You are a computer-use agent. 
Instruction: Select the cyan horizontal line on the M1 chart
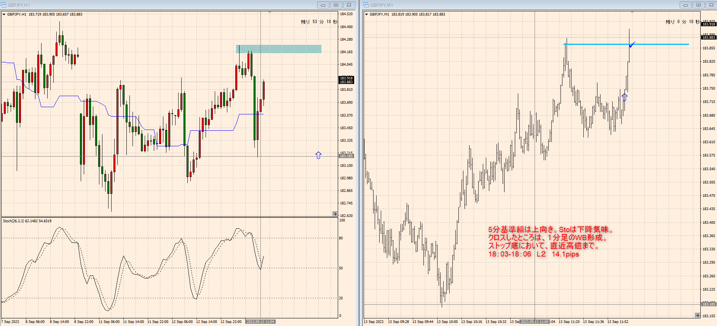click(x=626, y=44)
